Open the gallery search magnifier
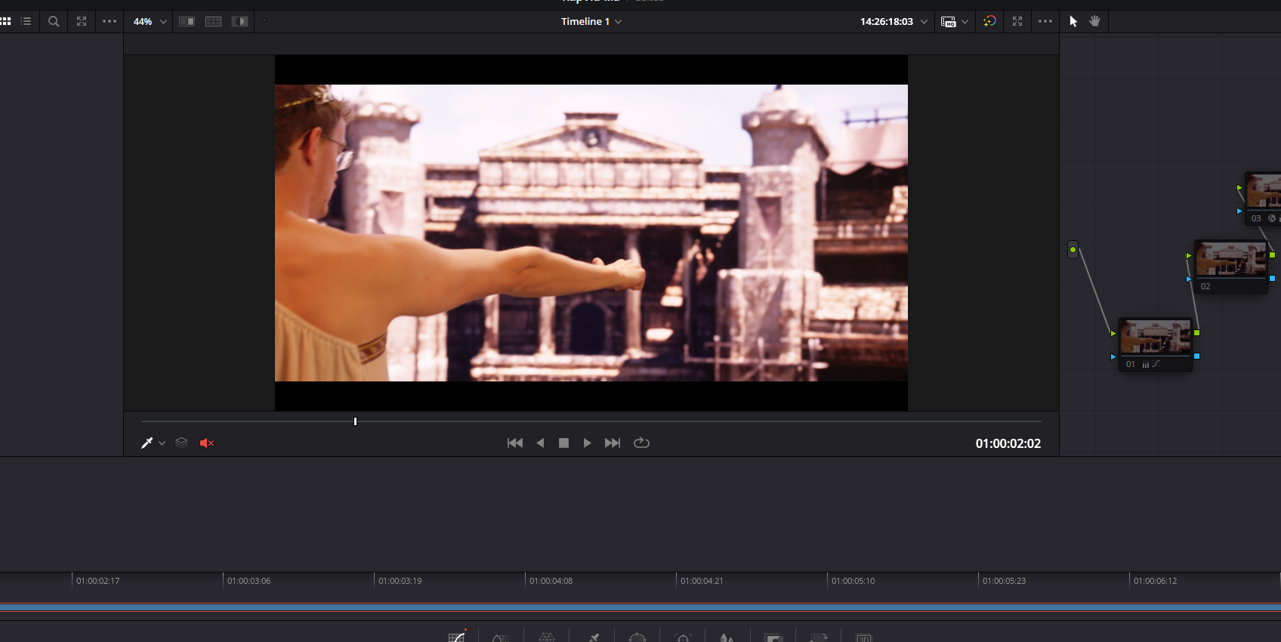 [x=54, y=21]
